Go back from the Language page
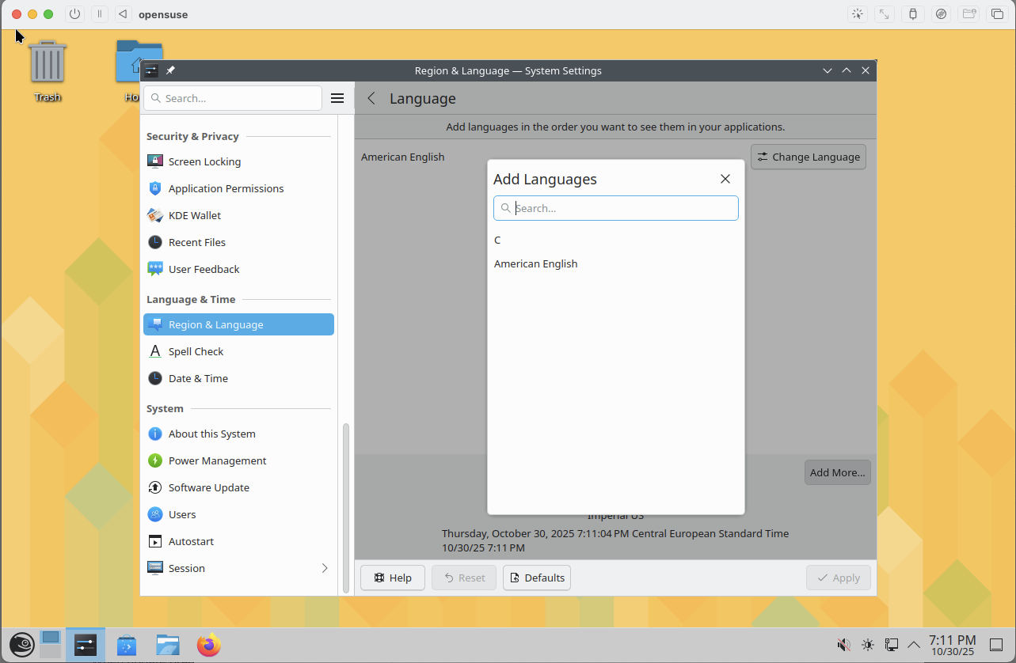Viewport: 1016px width, 663px height. tap(371, 98)
